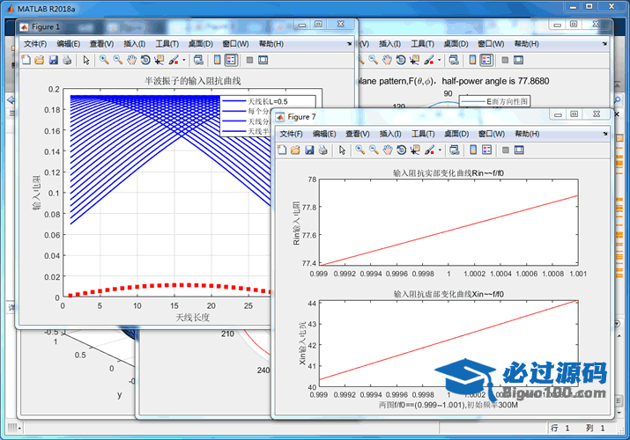Screen dimensions: 630x440
Task: Click the 行 1 status bar field
Action: (560, 428)
